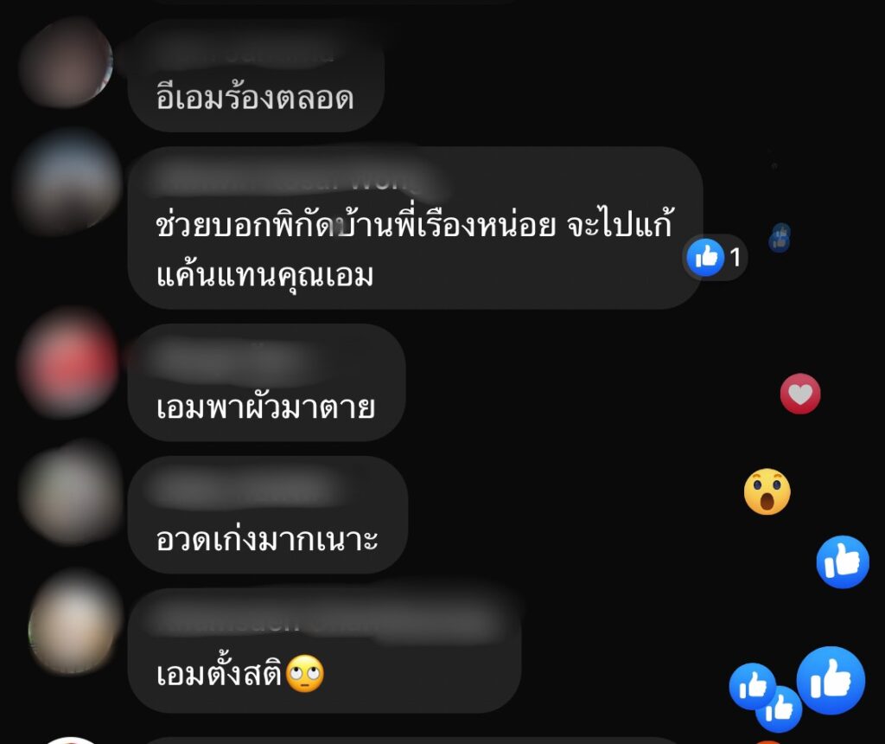The width and height of the screenshot is (885, 744).
Task: Tap the thumbs-up bubble below wow emoji
Action: coord(843,562)
